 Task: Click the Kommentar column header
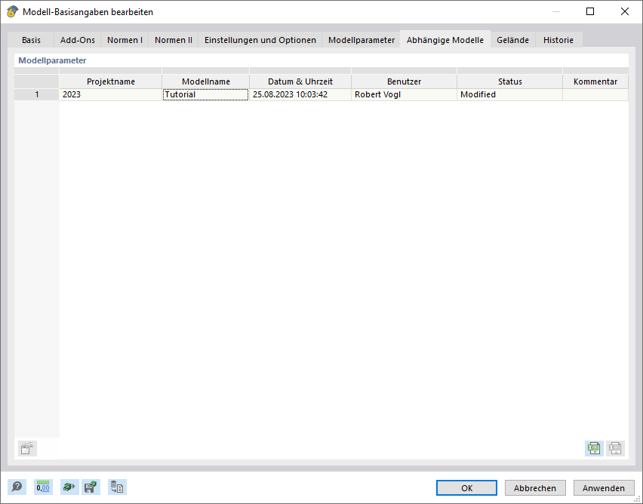pos(595,81)
